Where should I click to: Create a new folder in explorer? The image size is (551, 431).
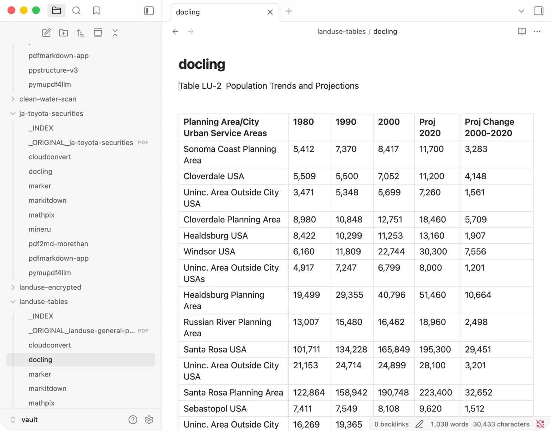[x=63, y=33]
